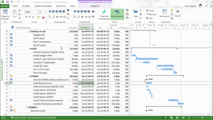213x120 pixels.
Task: Click the 22-04 milestone diamond for HYENAS delivery
Action: (x=146, y=79)
